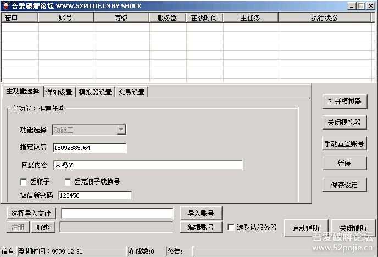The width and height of the screenshot is (378, 257).
Task: Switch to the 详细设置 tab
Action: point(59,92)
